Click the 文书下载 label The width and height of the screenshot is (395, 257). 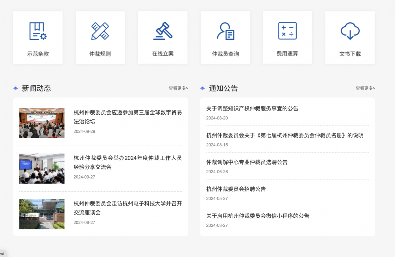[350, 54]
